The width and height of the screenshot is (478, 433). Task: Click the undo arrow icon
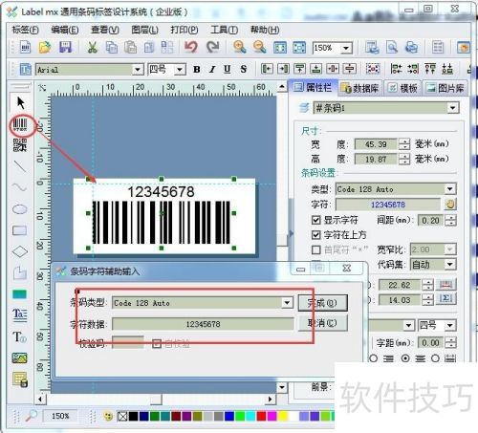click(191, 47)
